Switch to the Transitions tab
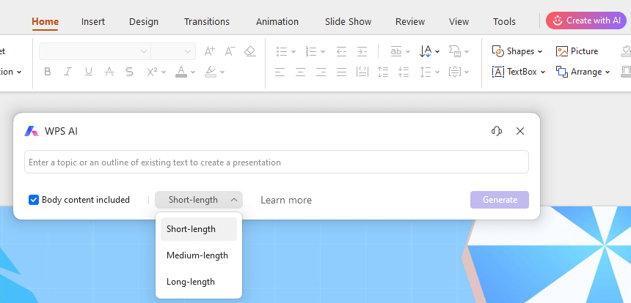This screenshot has width=631, height=303. pos(206,21)
